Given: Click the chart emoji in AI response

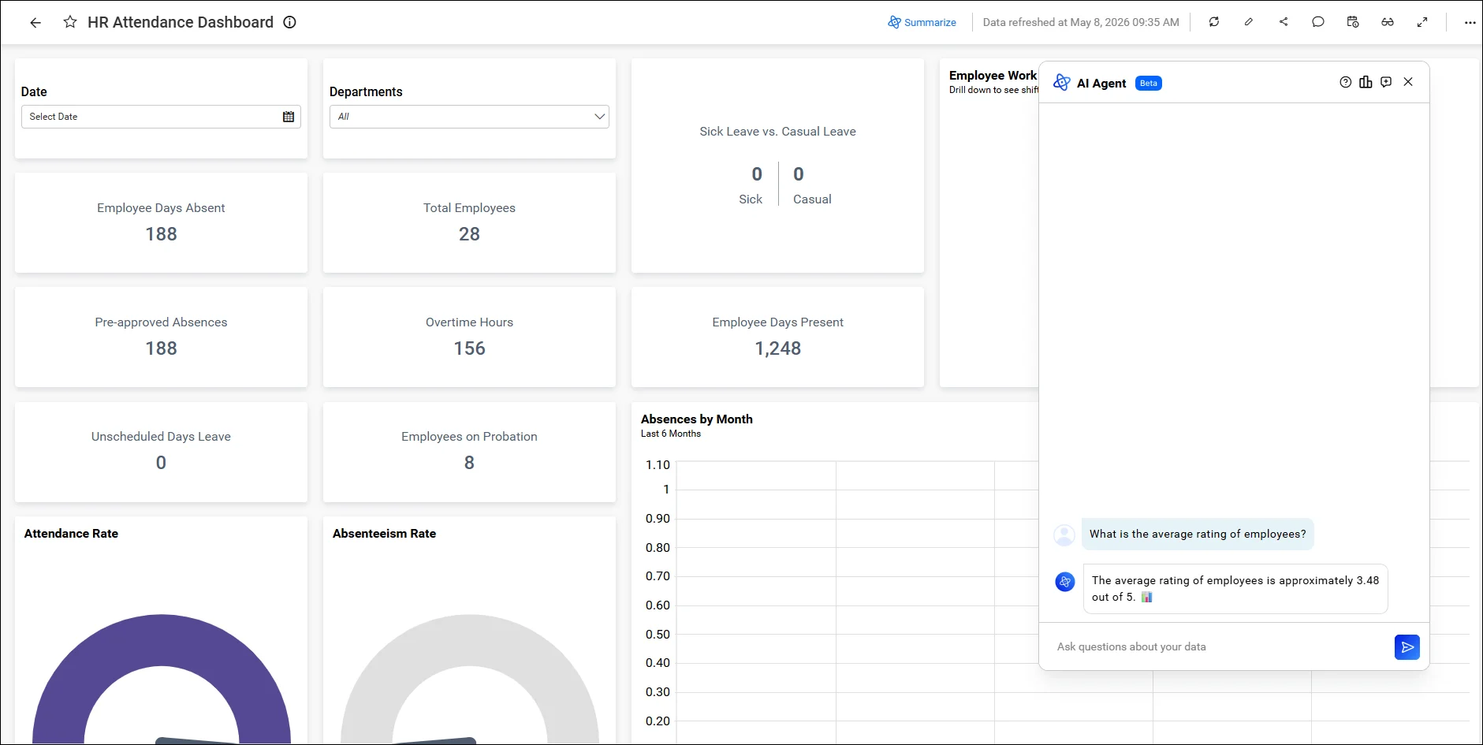Looking at the screenshot, I should point(1147,598).
